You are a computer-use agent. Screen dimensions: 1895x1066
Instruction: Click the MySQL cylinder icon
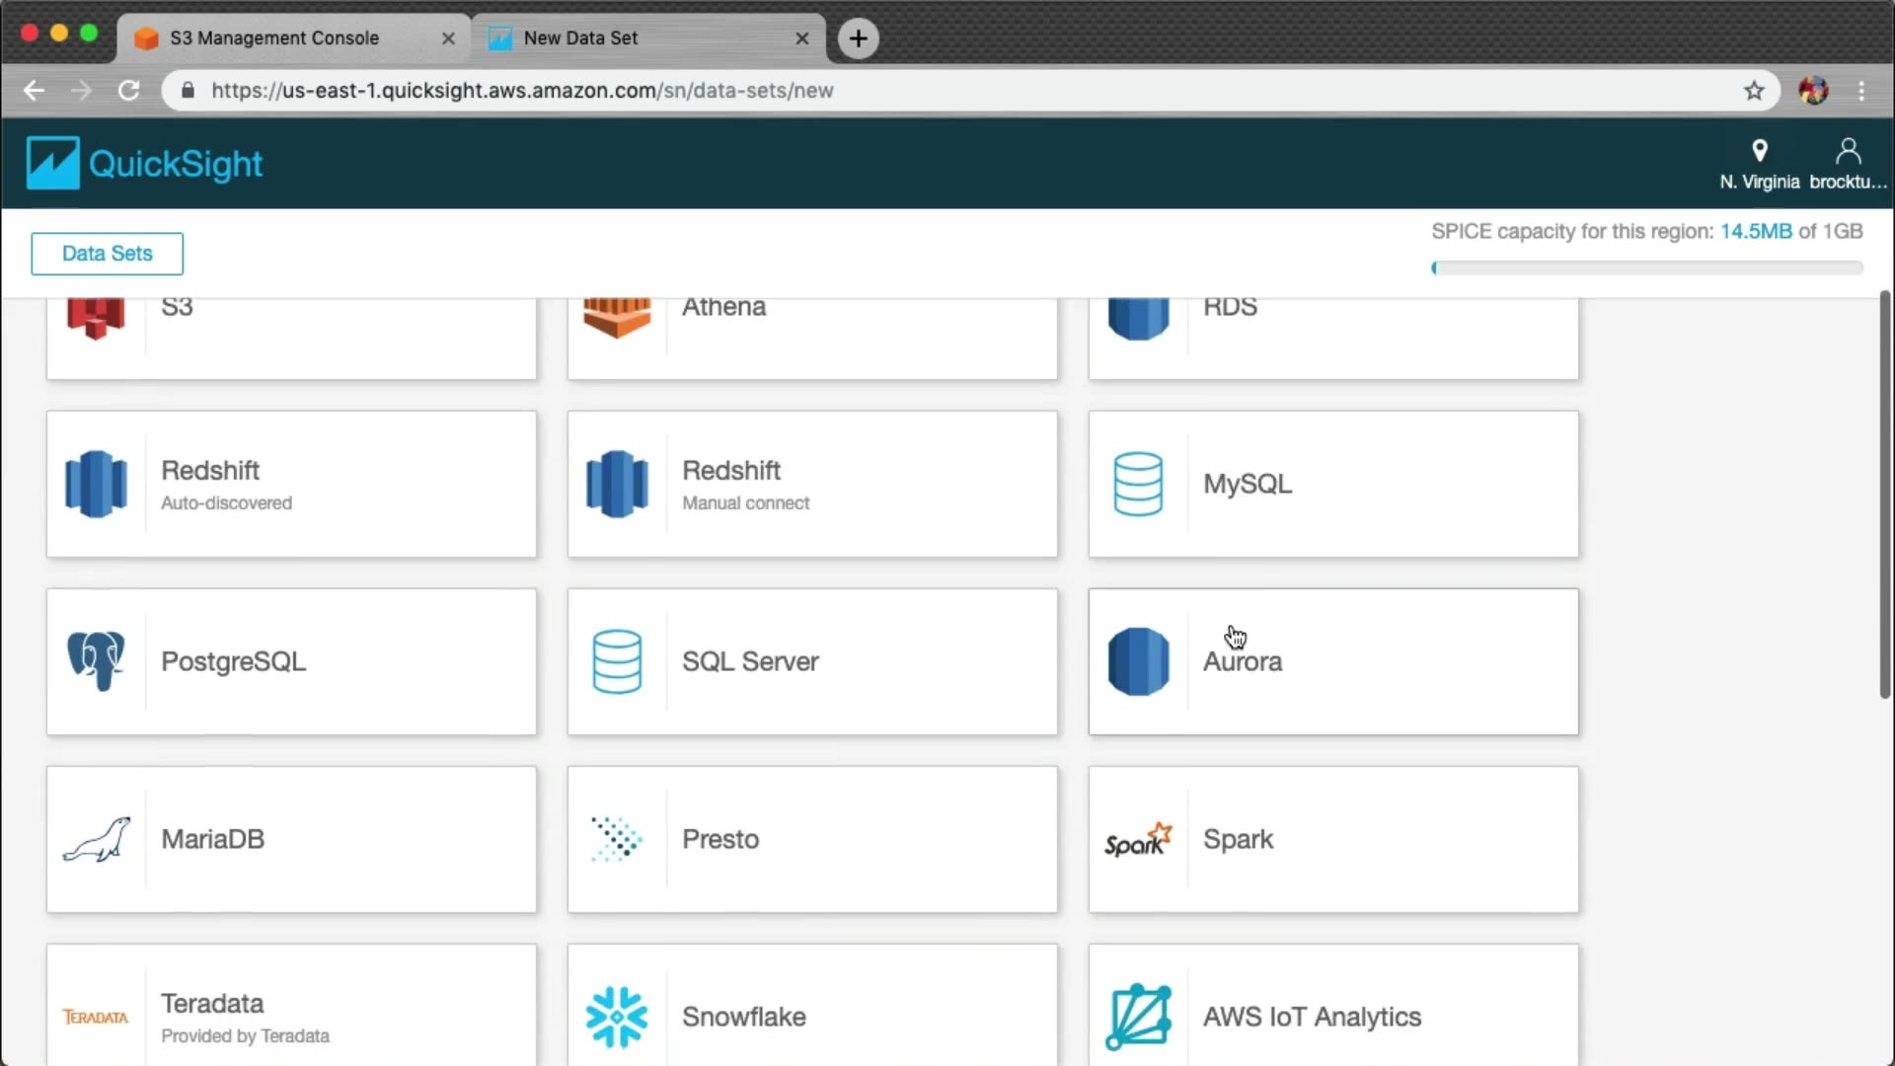click(1138, 484)
